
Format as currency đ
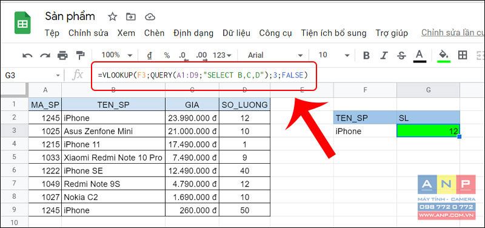[150, 55]
